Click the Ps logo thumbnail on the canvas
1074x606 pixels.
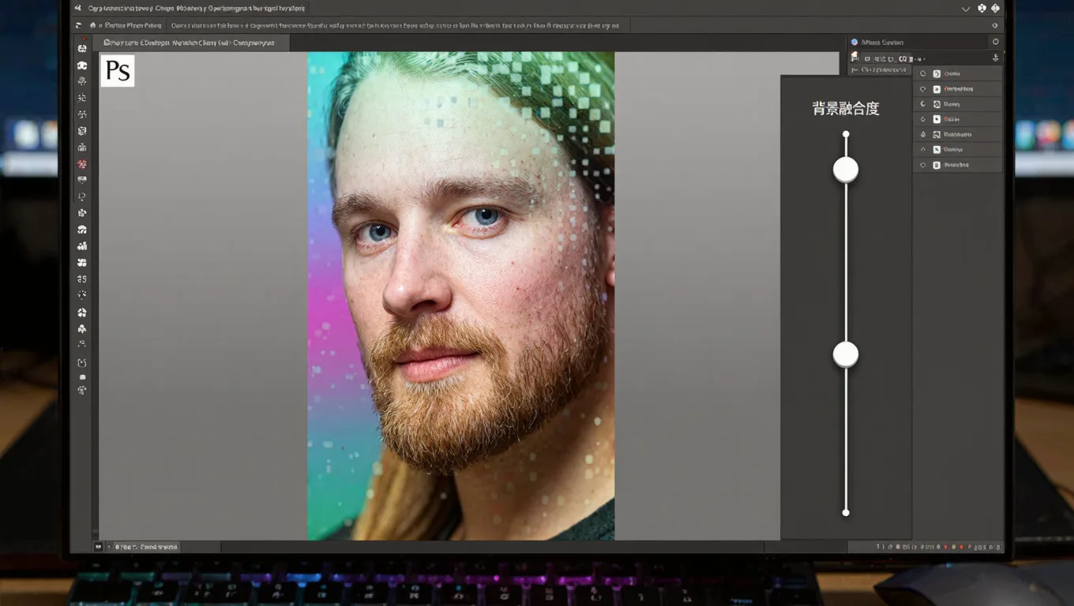118,71
